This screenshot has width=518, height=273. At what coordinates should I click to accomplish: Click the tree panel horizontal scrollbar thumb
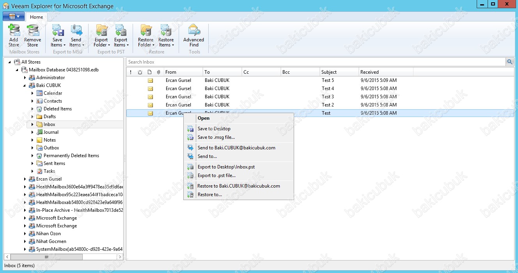(47, 257)
